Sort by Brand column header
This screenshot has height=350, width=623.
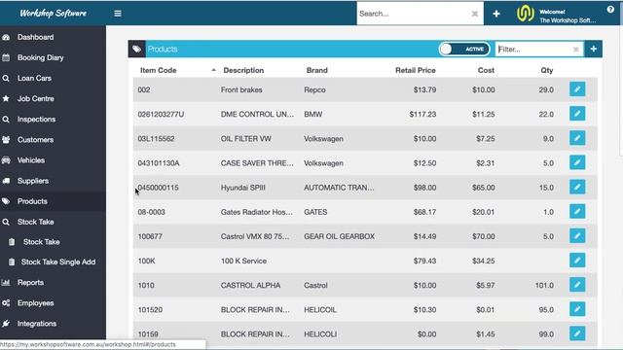click(317, 70)
